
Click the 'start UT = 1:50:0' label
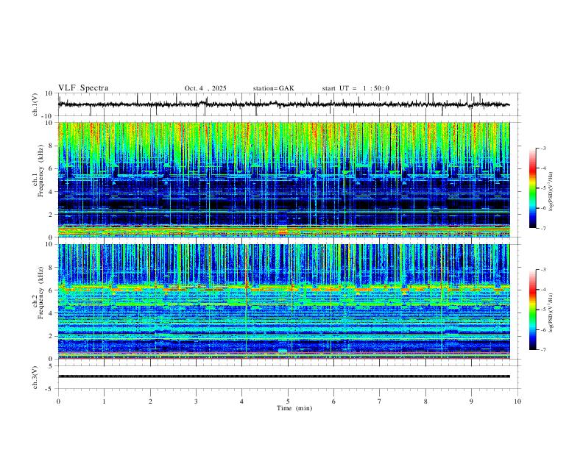pyautogui.click(x=356, y=88)
